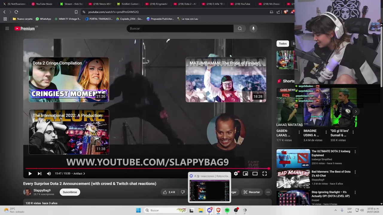Click the address bar URL
Viewport: 383px width, 215px height.
click(x=113, y=12)
